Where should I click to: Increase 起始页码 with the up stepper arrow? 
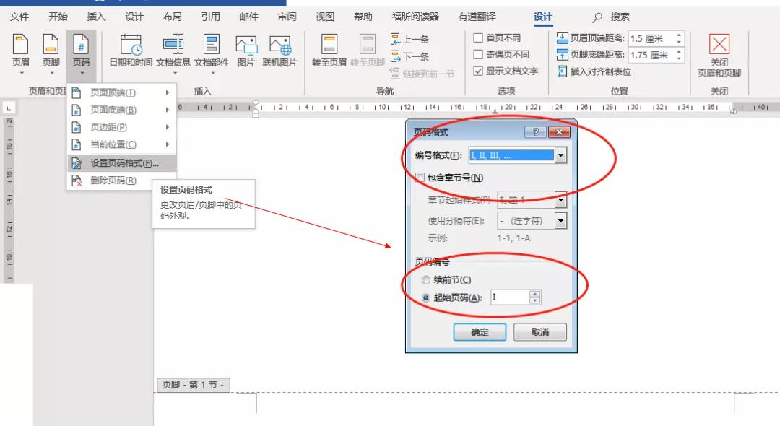point(533,293)
